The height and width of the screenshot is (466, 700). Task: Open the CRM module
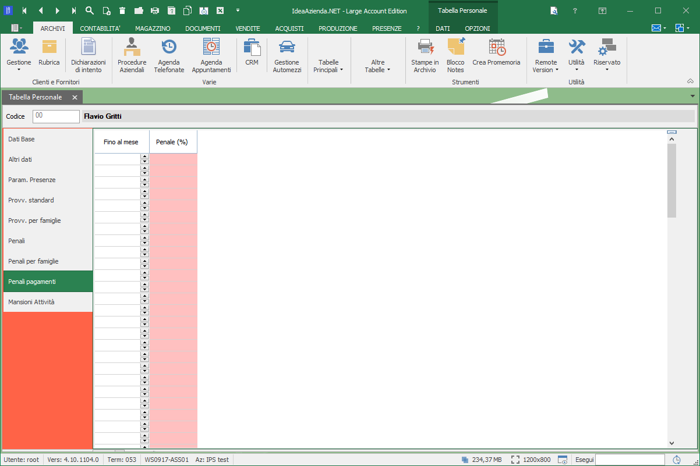pyautogui.click(x=252, y=52)
